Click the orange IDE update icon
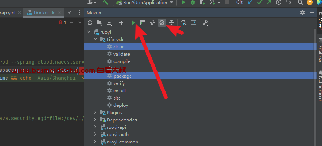 (x=310, y=2)
